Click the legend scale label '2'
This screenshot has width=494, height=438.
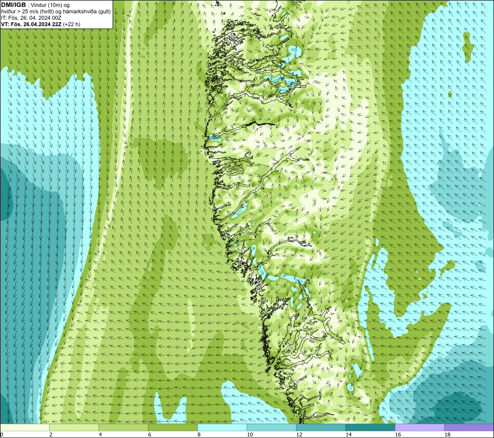click(x=51, y=435)
